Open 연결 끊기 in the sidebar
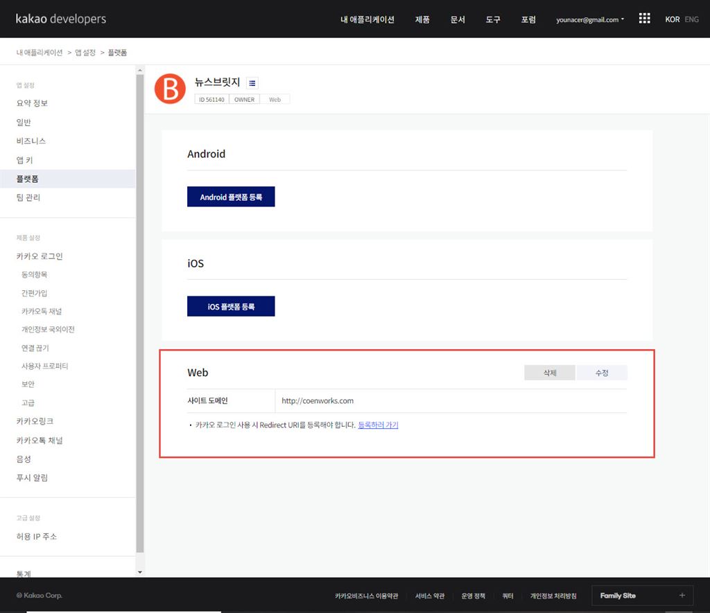Image resolution: width=710 pixels, height=613 pixels. coord(35,348)
